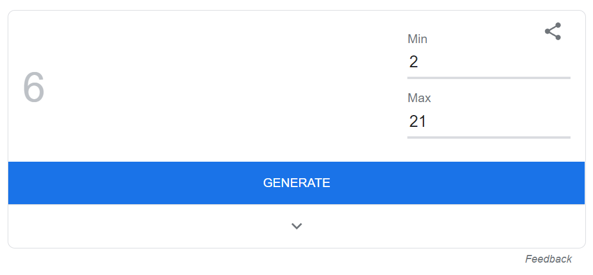
Task: Generate a new random number
Action: click(296, 183)
